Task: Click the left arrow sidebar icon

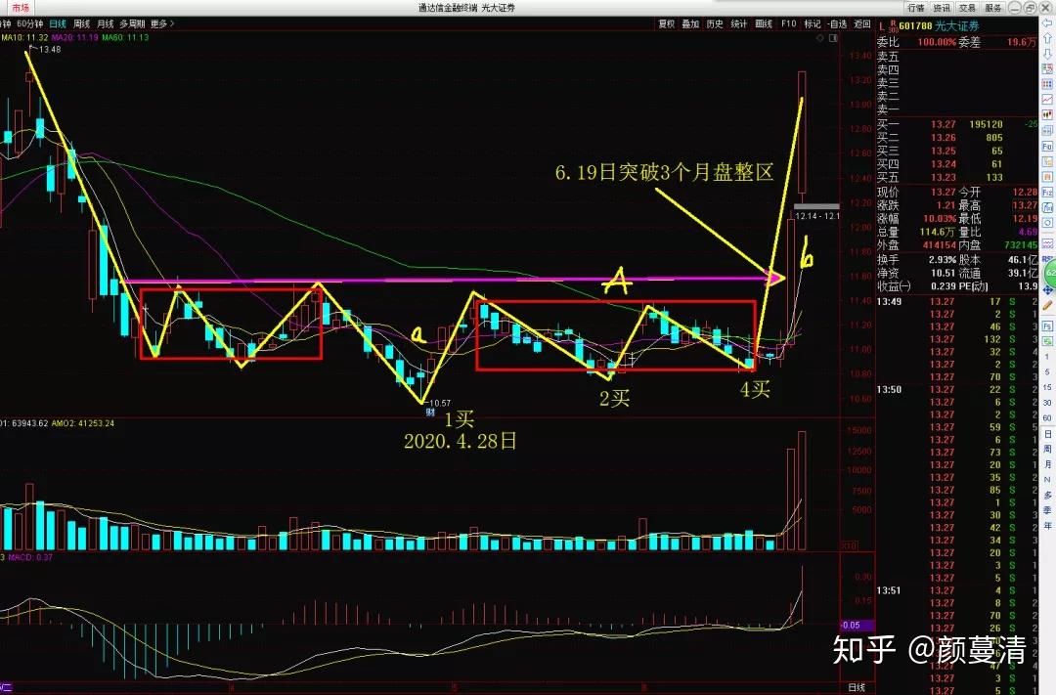Action: tap(1047, 22)
